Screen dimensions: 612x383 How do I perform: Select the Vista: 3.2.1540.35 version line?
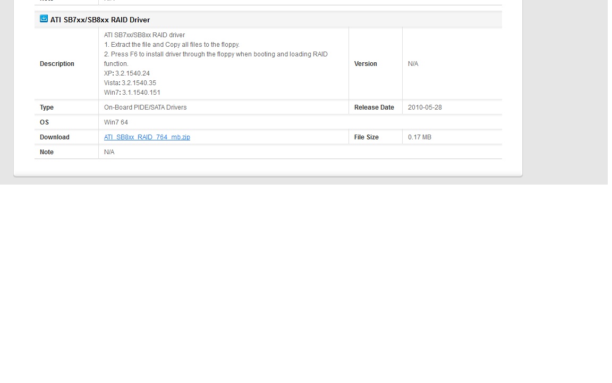click(x=130, y=83)
